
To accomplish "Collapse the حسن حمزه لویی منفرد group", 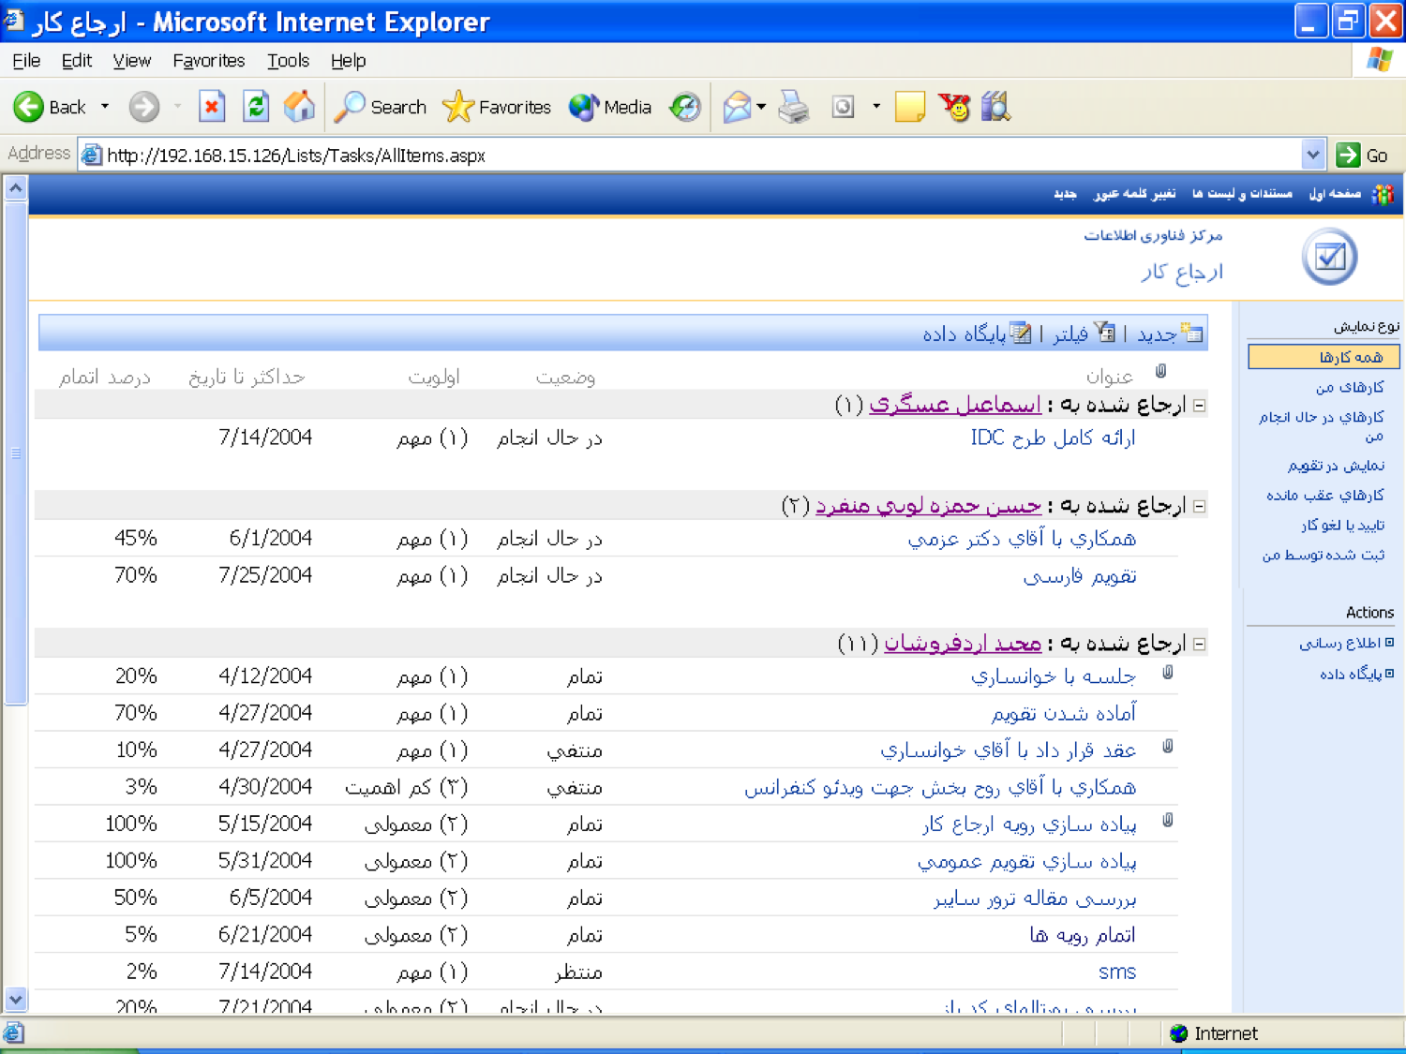I will (1199, 507).
